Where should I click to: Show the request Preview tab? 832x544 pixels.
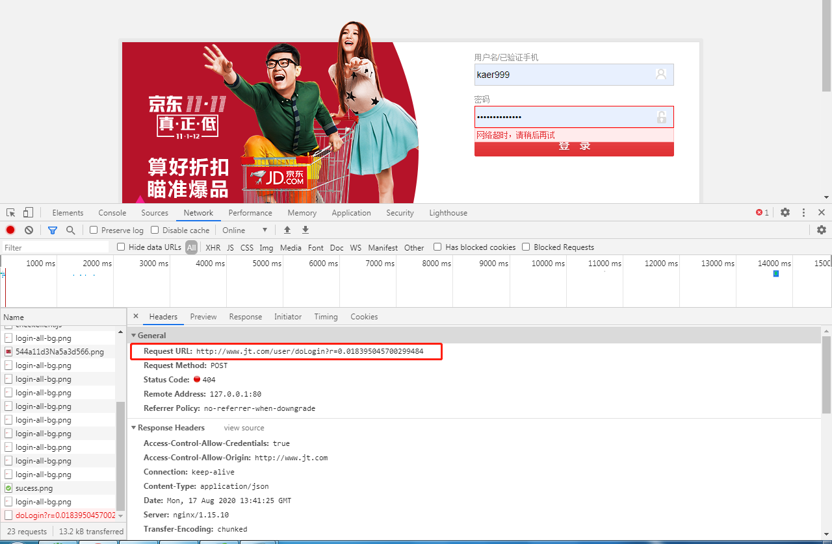203,317
